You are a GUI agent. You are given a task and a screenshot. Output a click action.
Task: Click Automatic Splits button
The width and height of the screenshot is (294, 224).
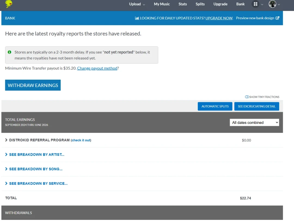coord(215,106)
